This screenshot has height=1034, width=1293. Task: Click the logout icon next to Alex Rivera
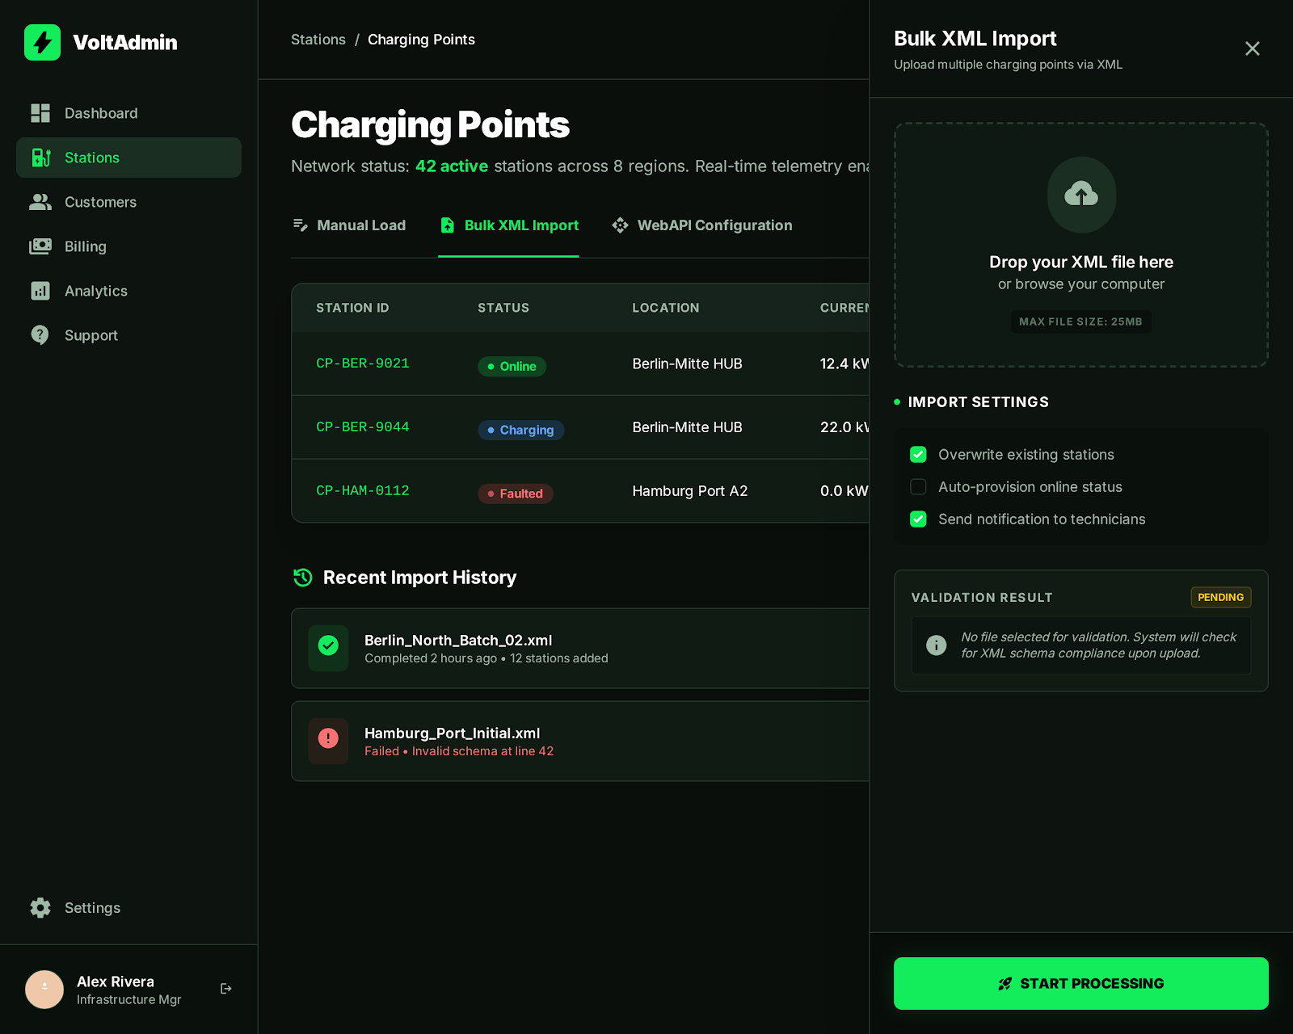226,987
